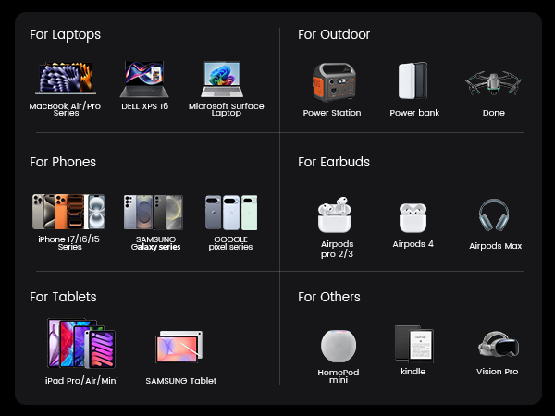Screen dimensions: 555x416
Task: Select the iPad Pro/Air/Mini tablets image
Action: coord(81,343)
